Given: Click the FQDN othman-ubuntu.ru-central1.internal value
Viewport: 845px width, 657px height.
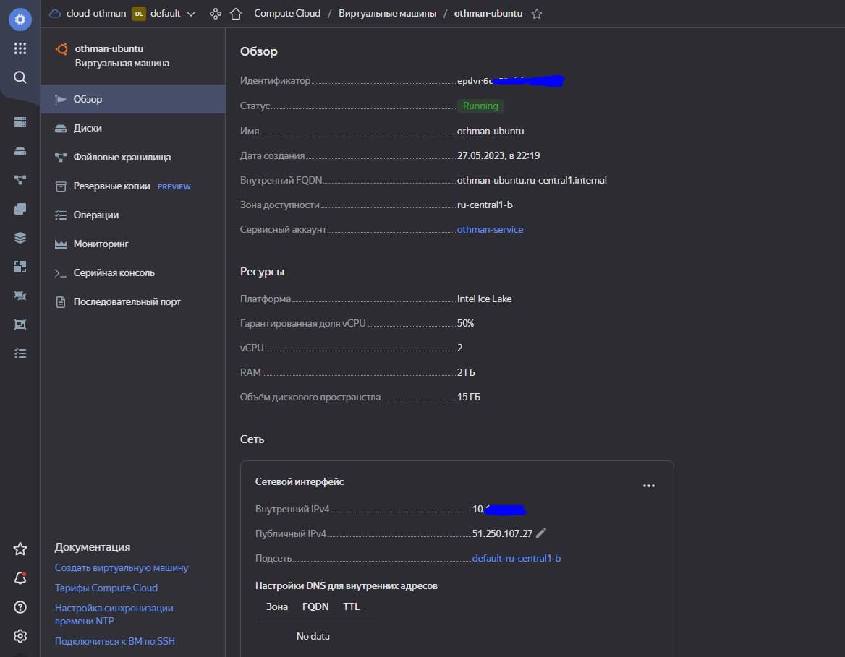Looking at the screenshot, I should tap(532, 181).
